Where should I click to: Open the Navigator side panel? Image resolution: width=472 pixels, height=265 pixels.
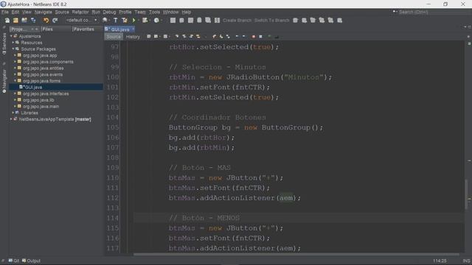point(4,80)
